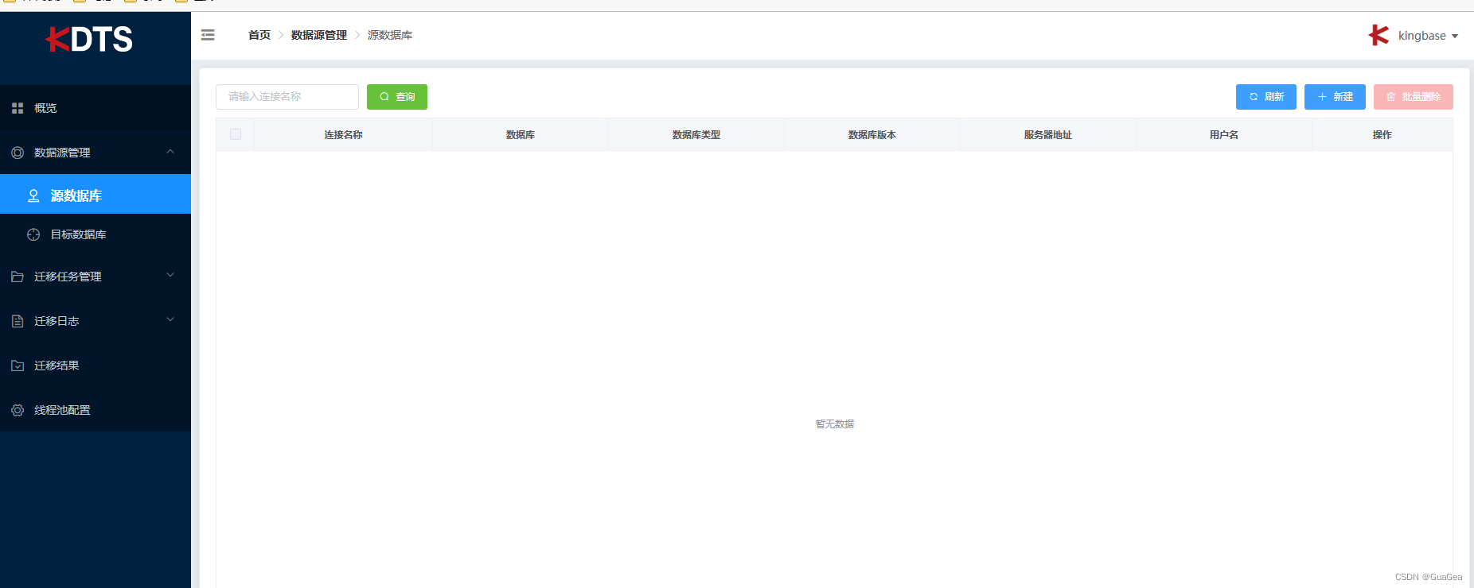Click the 数据库类型 column header

click(x=696, y=135)
